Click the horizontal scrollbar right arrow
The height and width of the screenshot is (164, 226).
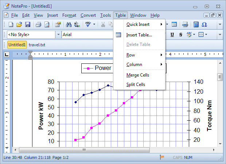click(x=214, y=150)
